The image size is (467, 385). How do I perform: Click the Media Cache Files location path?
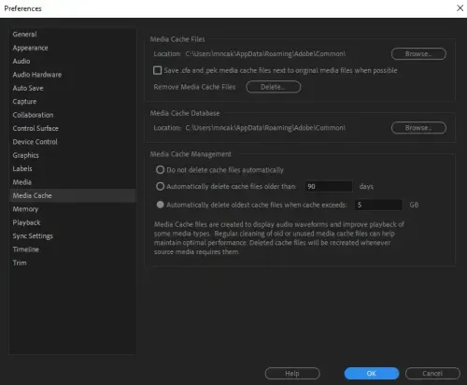[x=265, y=54]
